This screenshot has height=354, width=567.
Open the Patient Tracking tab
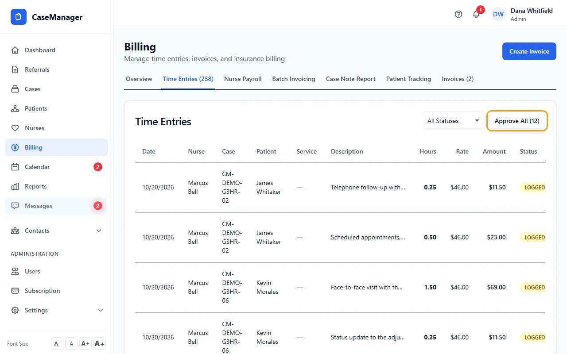coord(408,79)
